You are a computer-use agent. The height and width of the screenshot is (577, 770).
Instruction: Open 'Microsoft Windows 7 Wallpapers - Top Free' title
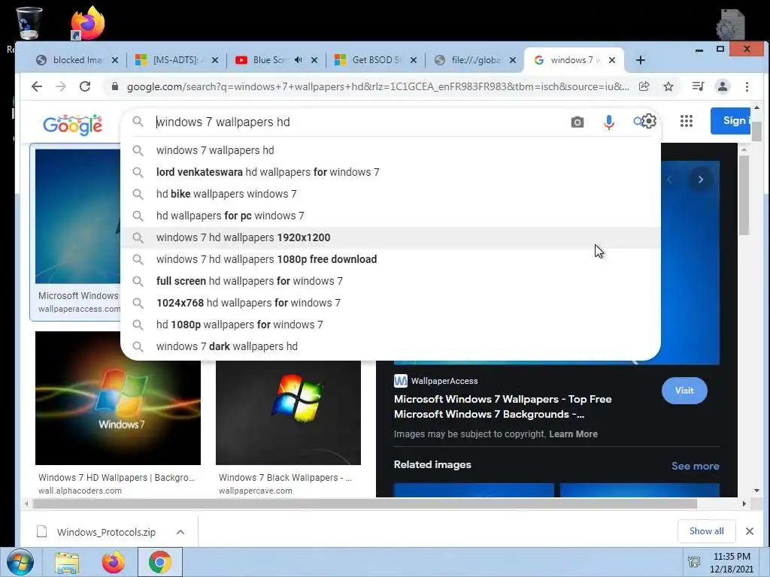pos(503,406)
